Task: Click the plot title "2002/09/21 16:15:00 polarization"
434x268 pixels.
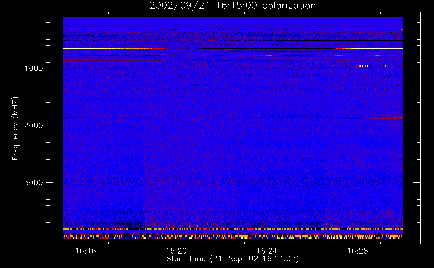Action: (232, 6)
